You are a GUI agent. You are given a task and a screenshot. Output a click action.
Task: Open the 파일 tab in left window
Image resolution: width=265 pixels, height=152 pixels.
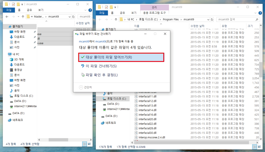point(9,10)
